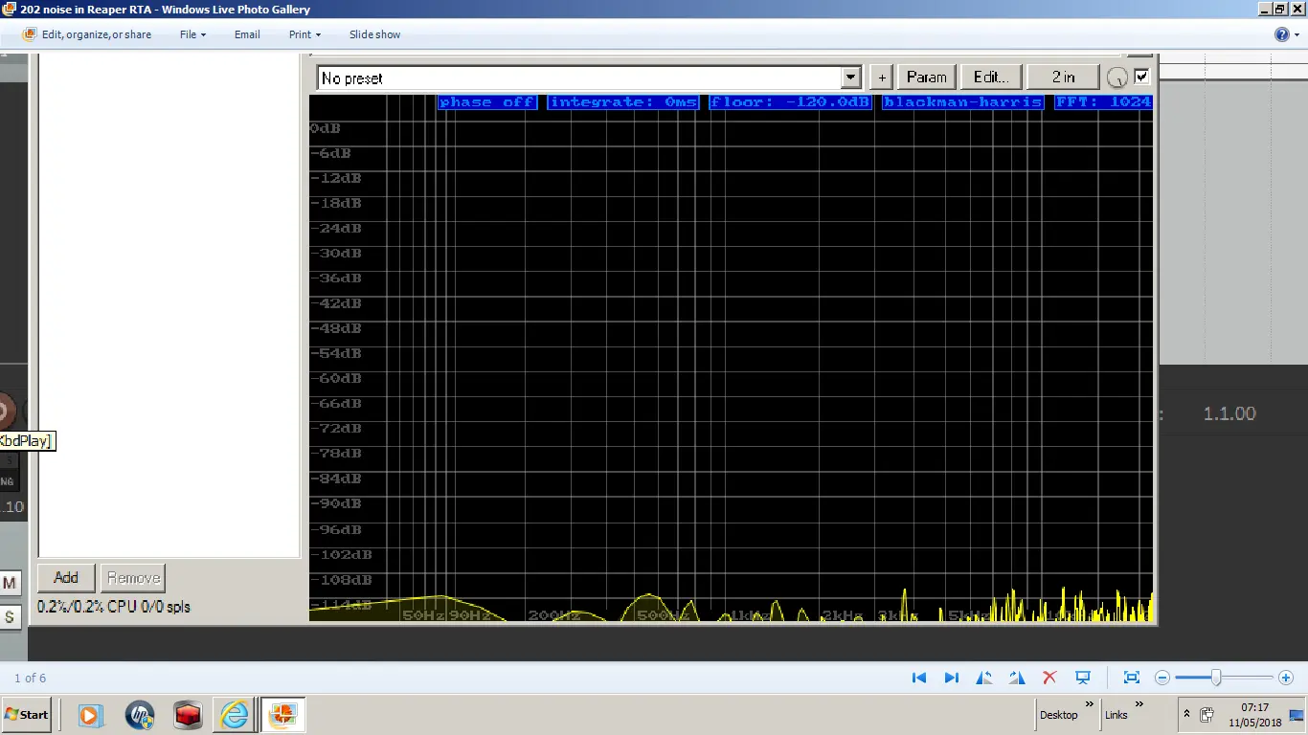
Task: Open Windows Media Player from taskbar
Action: click(89, 715)
